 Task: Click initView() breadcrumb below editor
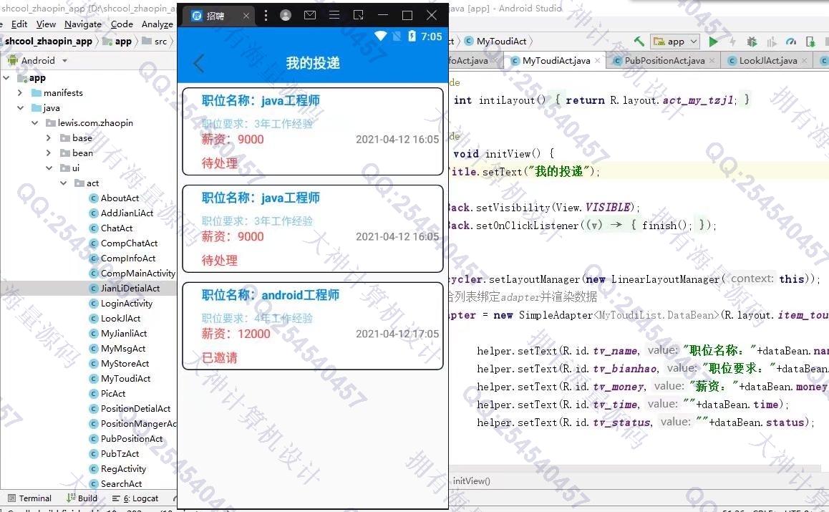pos(472,480)
